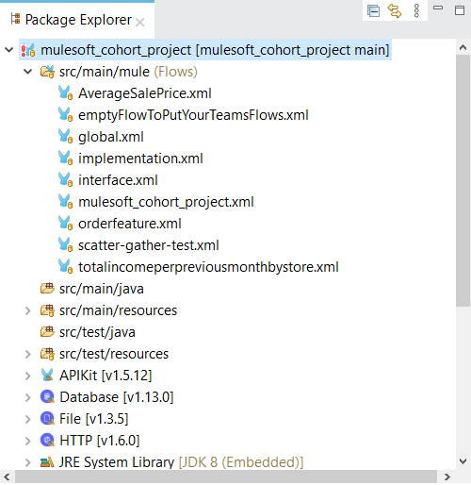Select the src/test/resources label
This screenshot has width=471, height=485.
click(114, 354)
